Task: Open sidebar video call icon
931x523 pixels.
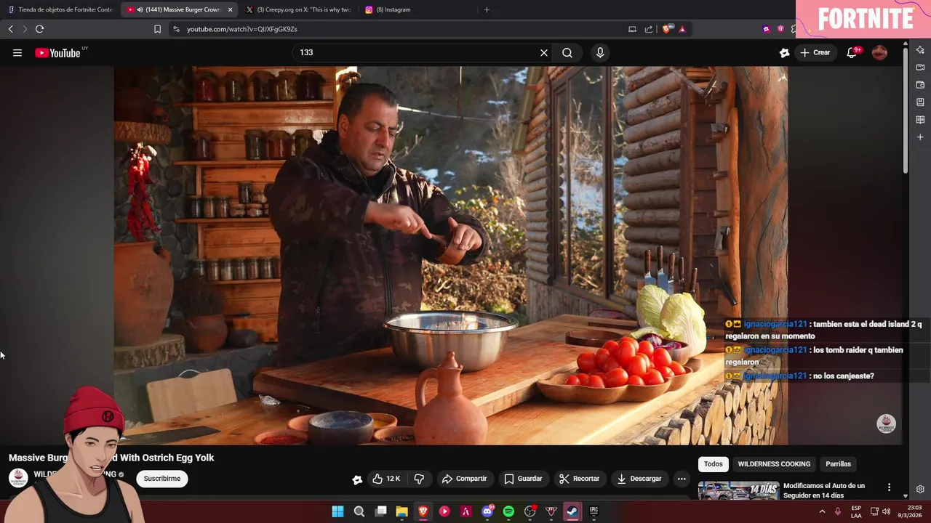Action: pyautogui.click(x=920, y=68)
